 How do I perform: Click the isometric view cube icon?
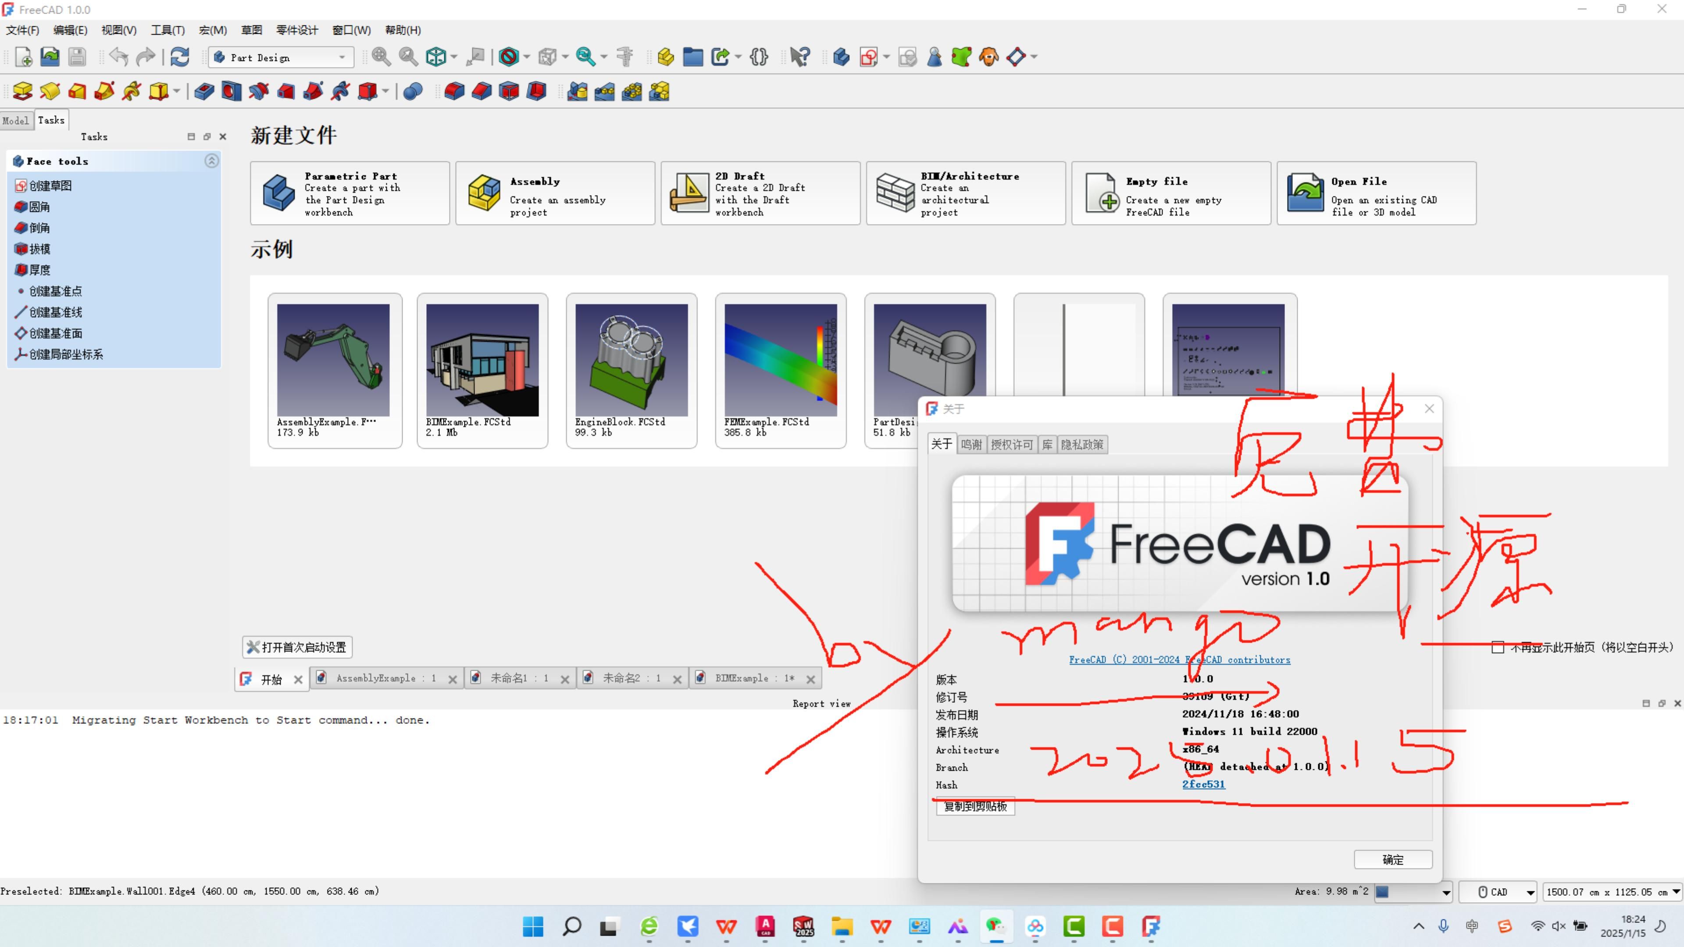pyautogui.click(x=435, y=57)
